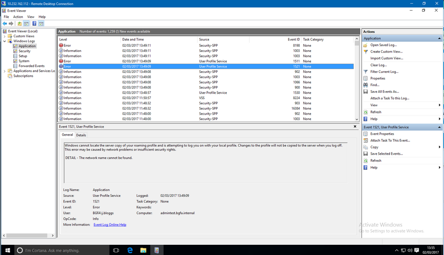Click the Security log icon in tree

point(15,51)
